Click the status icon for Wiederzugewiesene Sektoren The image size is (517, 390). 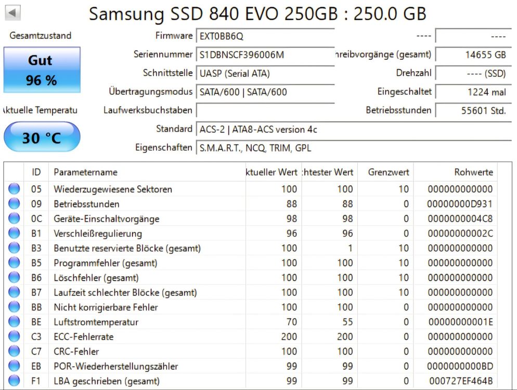(x=14, y=189)
